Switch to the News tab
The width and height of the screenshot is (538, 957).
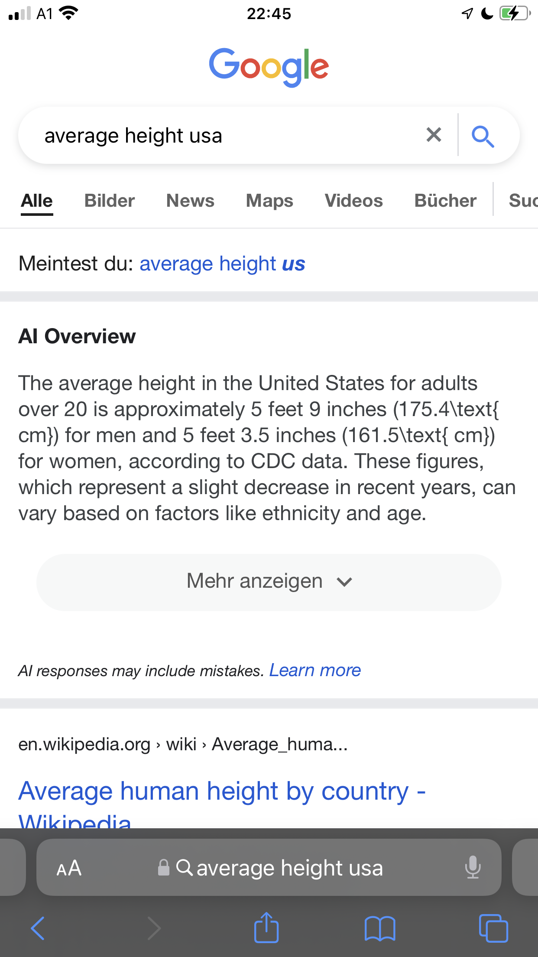pos(190,201)
